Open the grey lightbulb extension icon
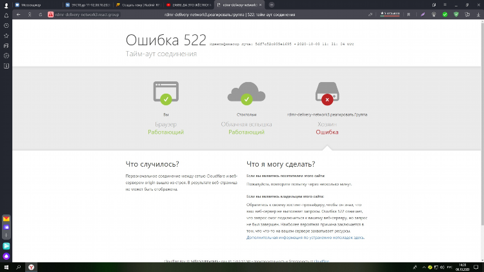This screenshot has width=484, height=272. pyautogui.click(x=434, y=14)
